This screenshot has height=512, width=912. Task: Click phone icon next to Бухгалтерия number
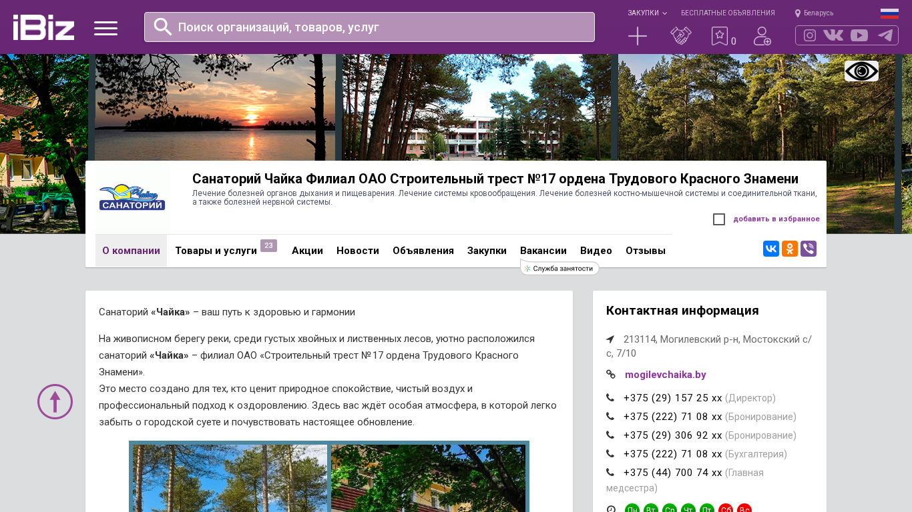point(610,454)
